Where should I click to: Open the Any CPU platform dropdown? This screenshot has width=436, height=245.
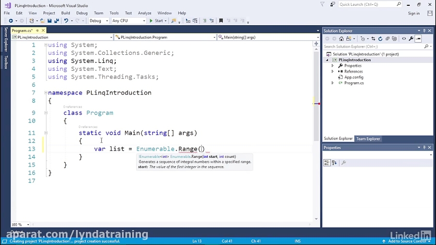128,21
